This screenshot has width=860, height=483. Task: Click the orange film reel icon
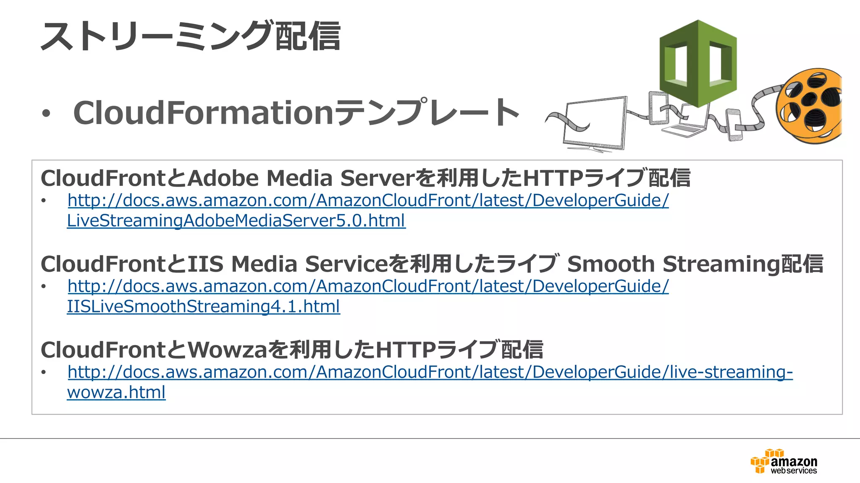[x=809, y=106]
